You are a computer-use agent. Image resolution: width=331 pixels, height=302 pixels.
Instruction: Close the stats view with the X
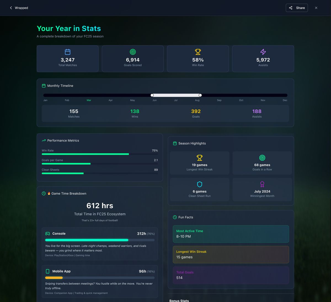pos(316,8)
